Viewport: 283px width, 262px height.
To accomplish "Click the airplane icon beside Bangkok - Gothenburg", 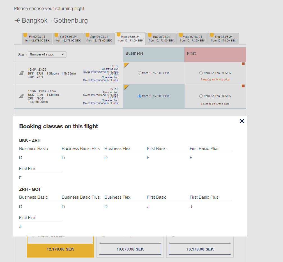I will tap(17, 21).
